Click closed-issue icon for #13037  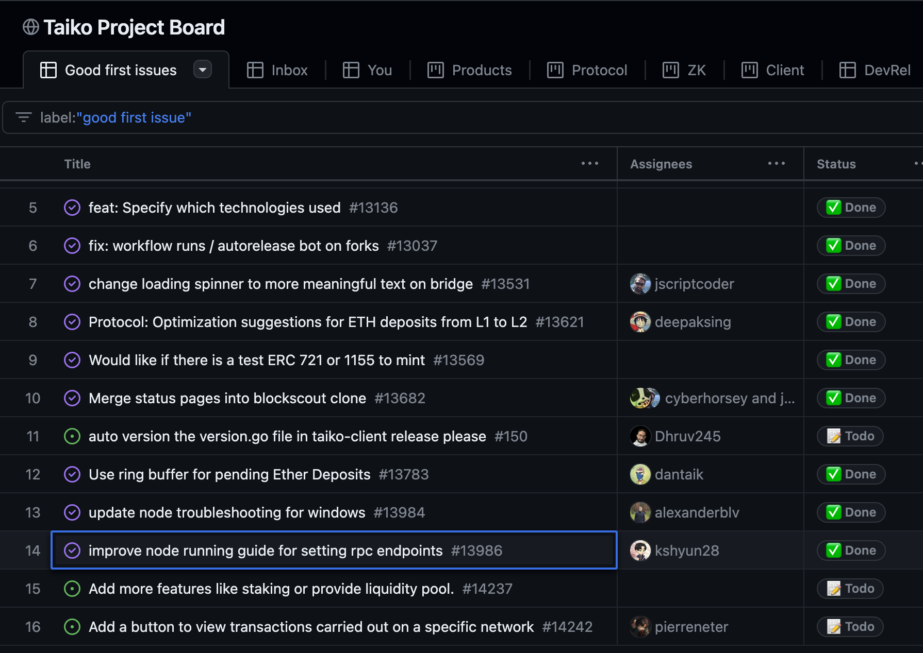(x=72, y=246)
